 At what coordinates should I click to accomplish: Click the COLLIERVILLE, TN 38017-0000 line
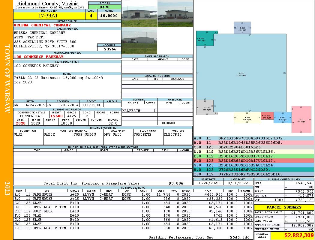(x=44, y=46)
